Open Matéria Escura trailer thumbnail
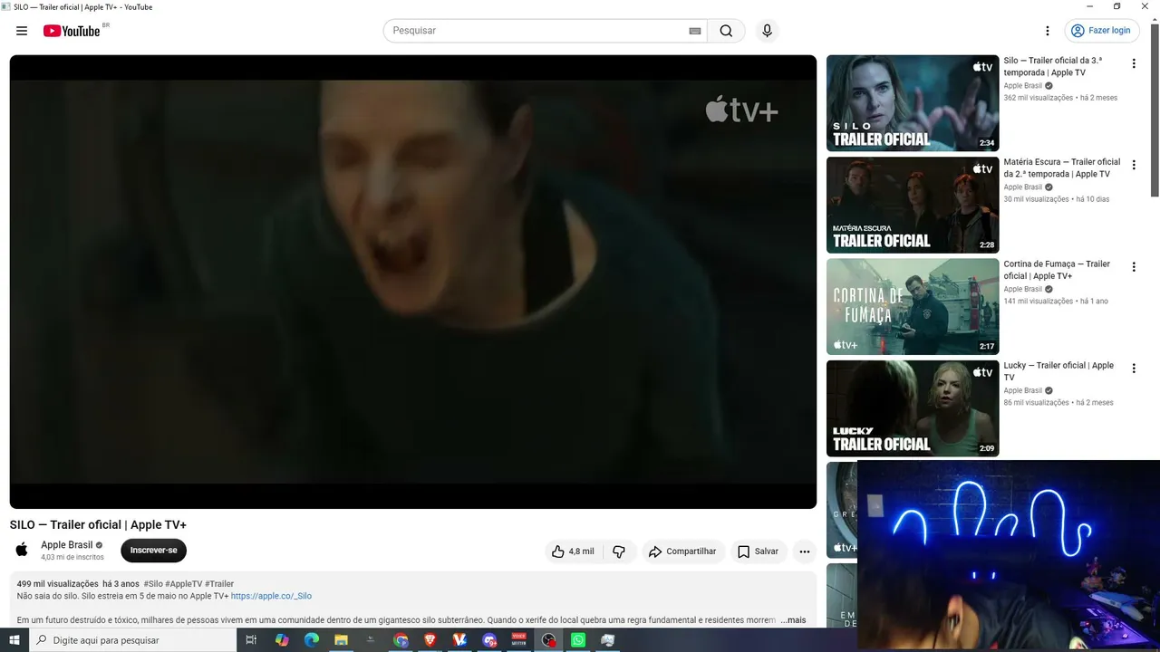 tap(913, 205)
